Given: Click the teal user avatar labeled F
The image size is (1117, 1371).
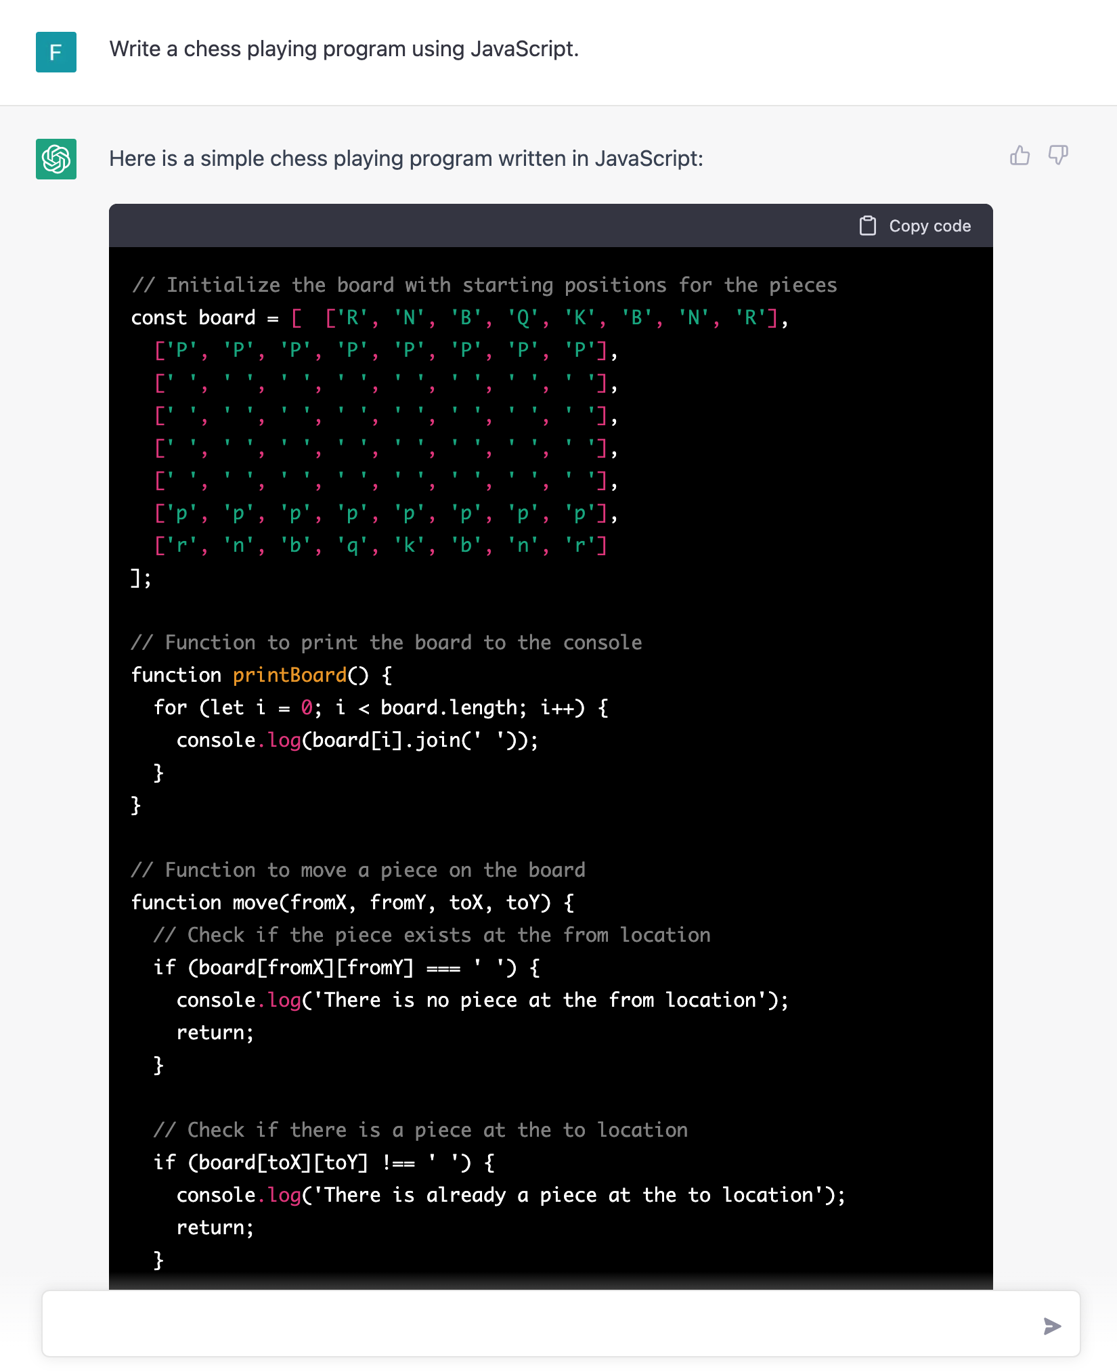Looking at the screenshot, I should (56, 52).
